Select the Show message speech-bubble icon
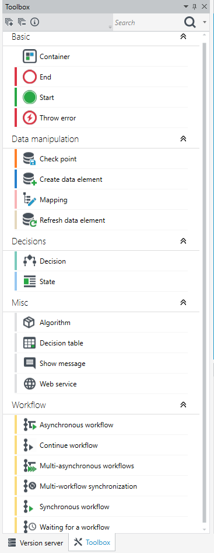Viewport: 214px width, 553px height. [x=30, y=364]
